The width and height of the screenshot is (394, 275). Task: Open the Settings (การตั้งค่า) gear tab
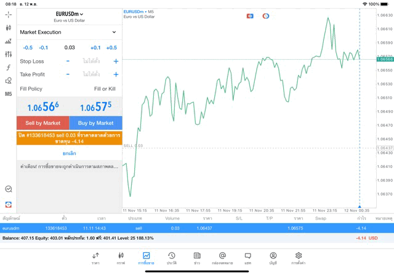(x=298, y=258)
